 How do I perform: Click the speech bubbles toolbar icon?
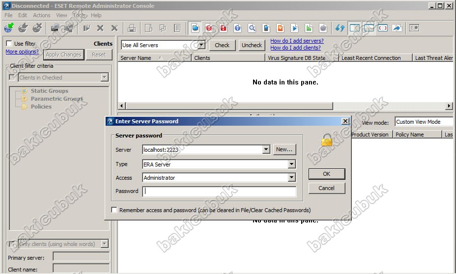(x=163, y=28)
